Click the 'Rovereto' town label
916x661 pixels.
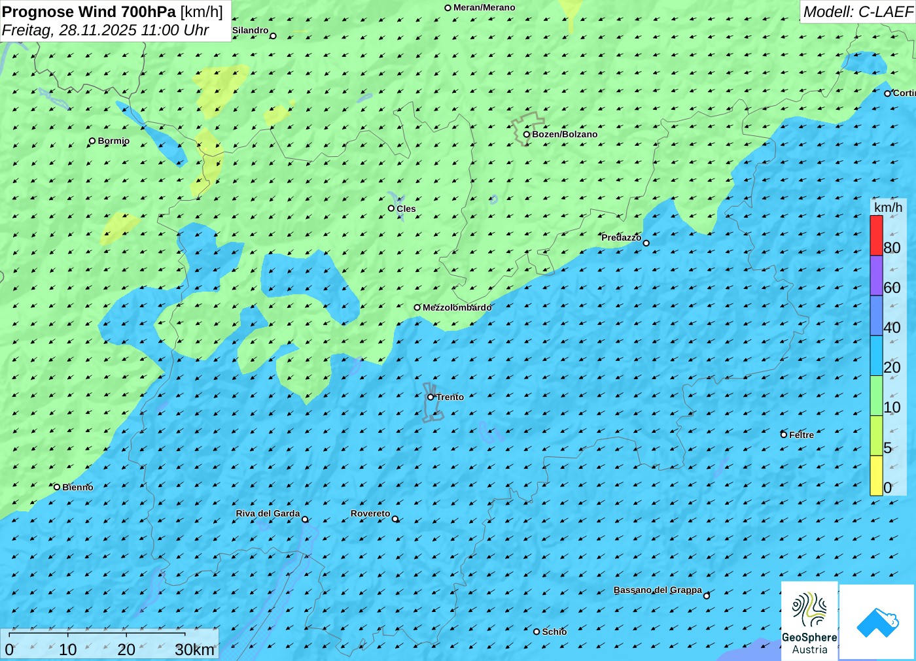[370, 513]
